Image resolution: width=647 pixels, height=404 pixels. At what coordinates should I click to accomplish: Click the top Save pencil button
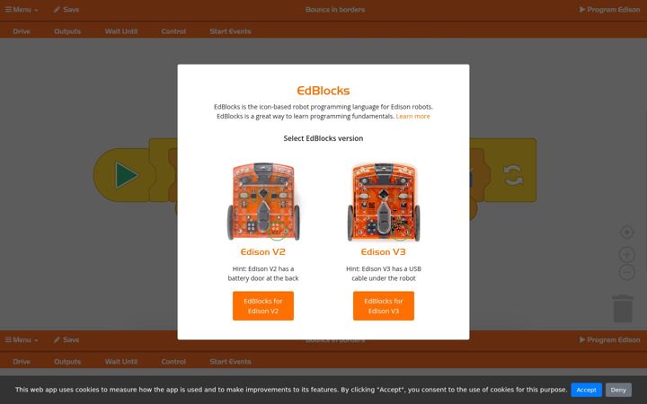(x=66, y=10)
